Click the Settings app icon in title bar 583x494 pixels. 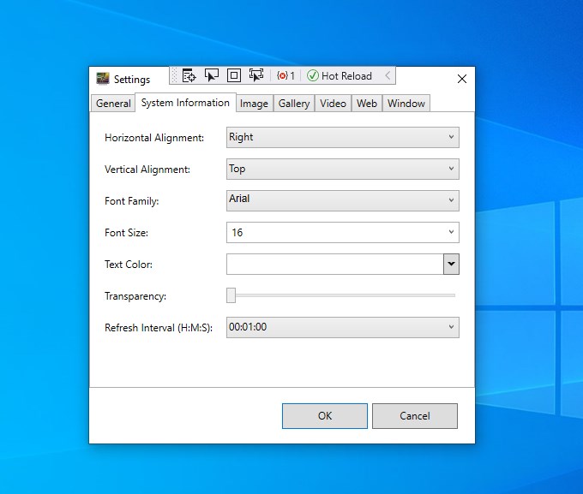point(103,79)
